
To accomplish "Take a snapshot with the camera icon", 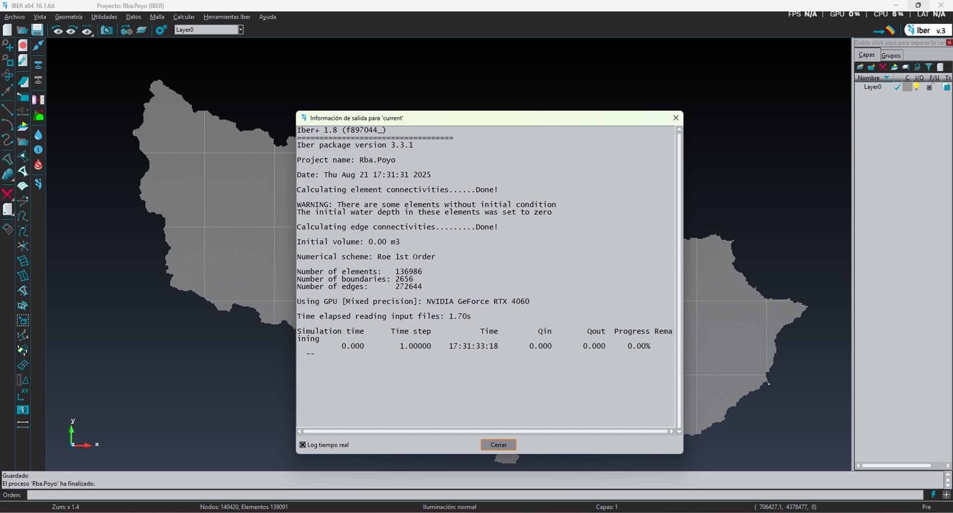I will click(106, 30).
